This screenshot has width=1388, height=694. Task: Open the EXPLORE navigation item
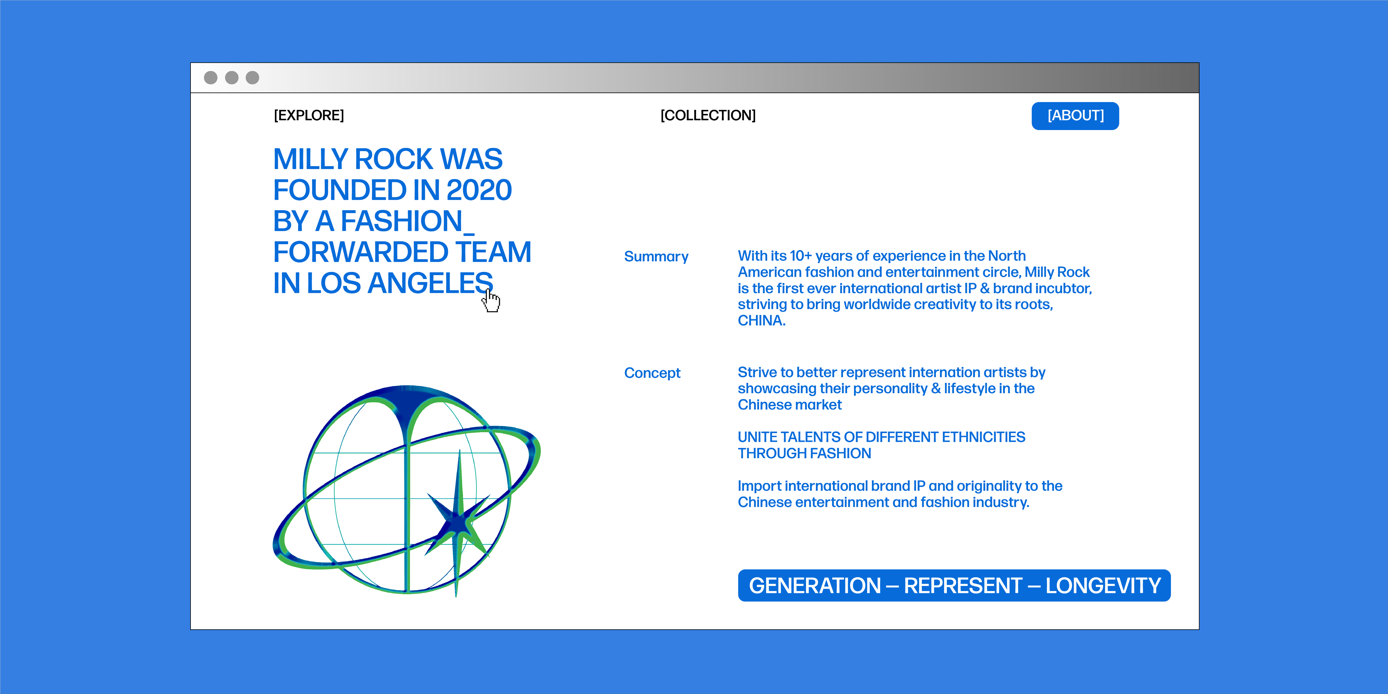[x=309, y=115]
